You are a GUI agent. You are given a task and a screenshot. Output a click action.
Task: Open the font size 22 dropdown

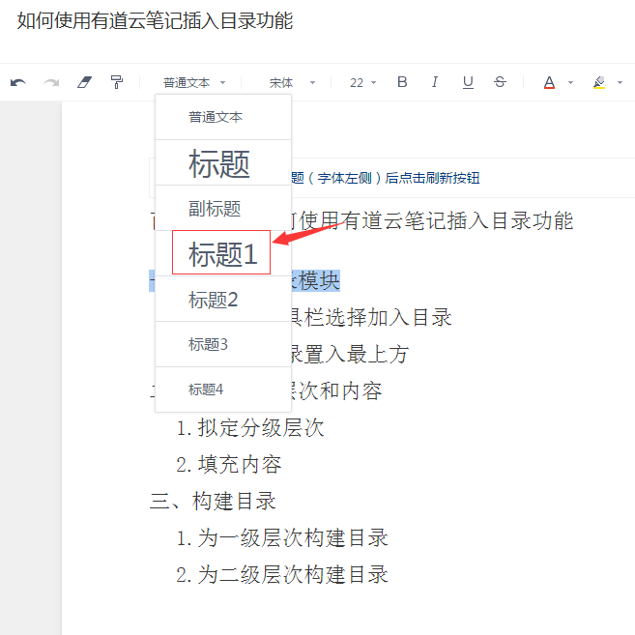click(x=362, y=82)
